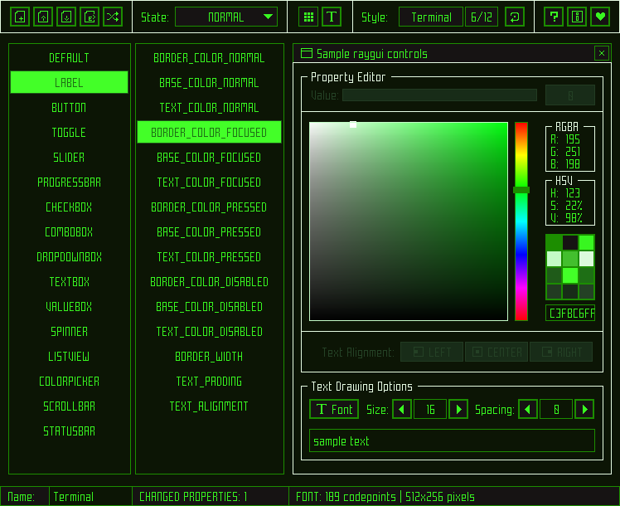Click the heart Sponsor icon
The height and width of the screenshot is (506, 620).
point(600,17)
